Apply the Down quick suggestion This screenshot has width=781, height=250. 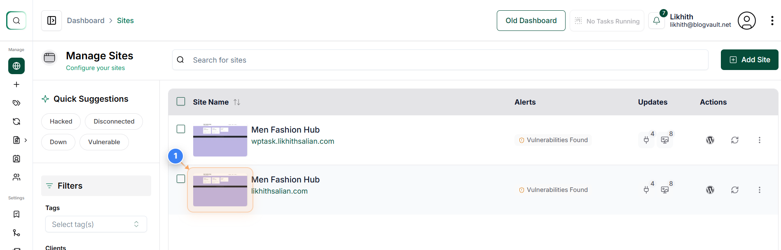click(58, 142)
